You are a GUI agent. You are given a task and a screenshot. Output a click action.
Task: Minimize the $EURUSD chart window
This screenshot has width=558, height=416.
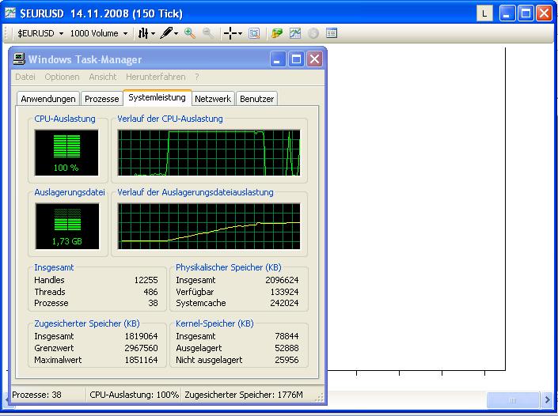click(507, 14)
